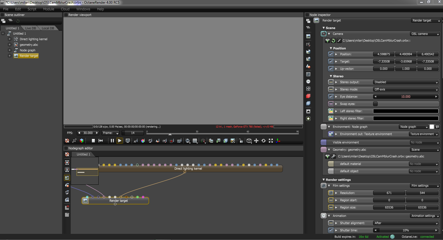Click the RGB cube icon in render toolbar

82,141
